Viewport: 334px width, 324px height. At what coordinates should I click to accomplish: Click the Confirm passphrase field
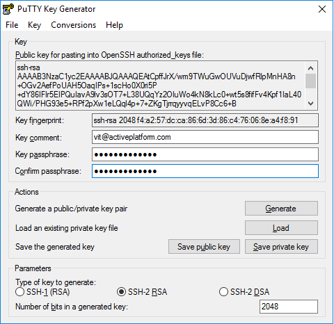(x=205, y=171)
